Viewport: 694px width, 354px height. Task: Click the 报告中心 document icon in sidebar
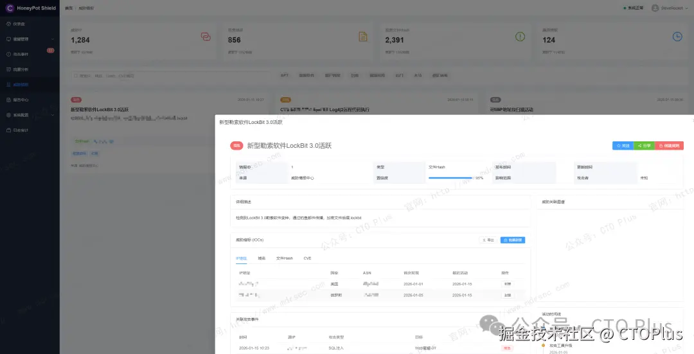pos(8,100)
